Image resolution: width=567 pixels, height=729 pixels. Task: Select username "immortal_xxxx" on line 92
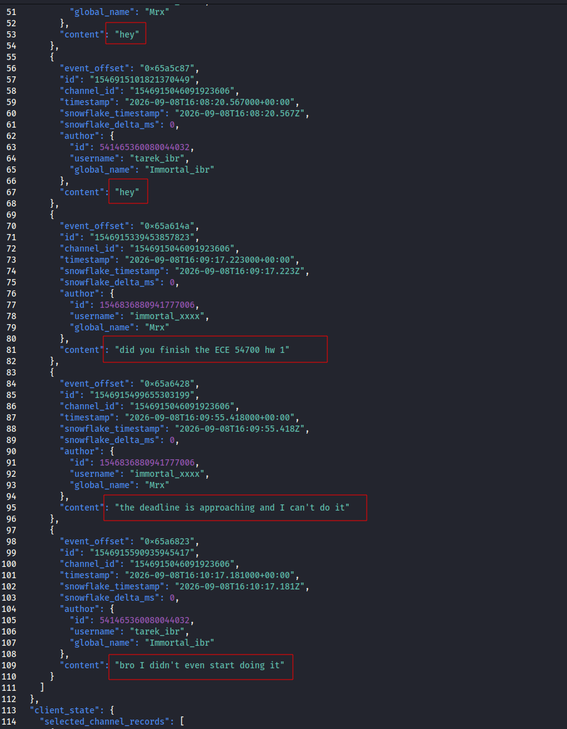pos(168,474)
